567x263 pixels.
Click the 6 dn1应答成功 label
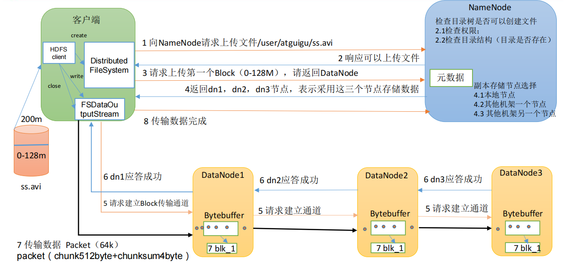click(133, 177)
